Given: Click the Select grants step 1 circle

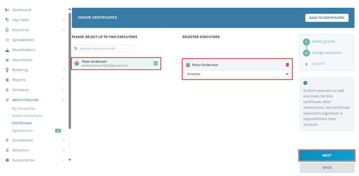Looking at the screenshot, I should 306,42.
